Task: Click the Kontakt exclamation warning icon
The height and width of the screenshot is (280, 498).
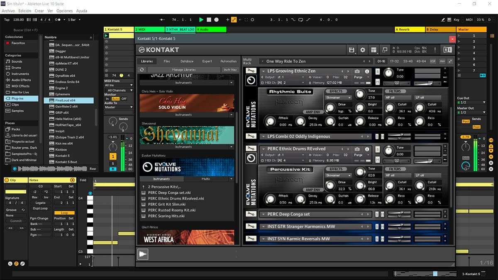Action: [435, 50]
